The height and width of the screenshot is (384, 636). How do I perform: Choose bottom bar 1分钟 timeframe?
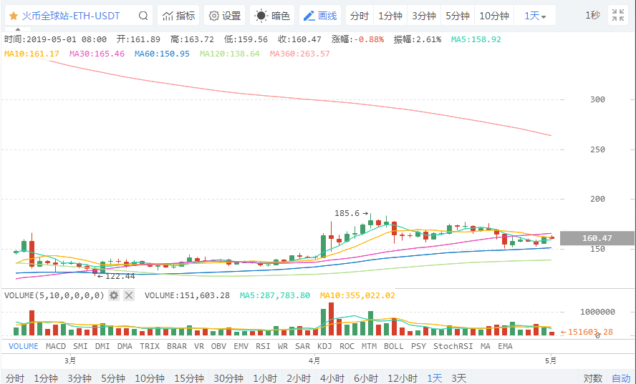point(45,378)
